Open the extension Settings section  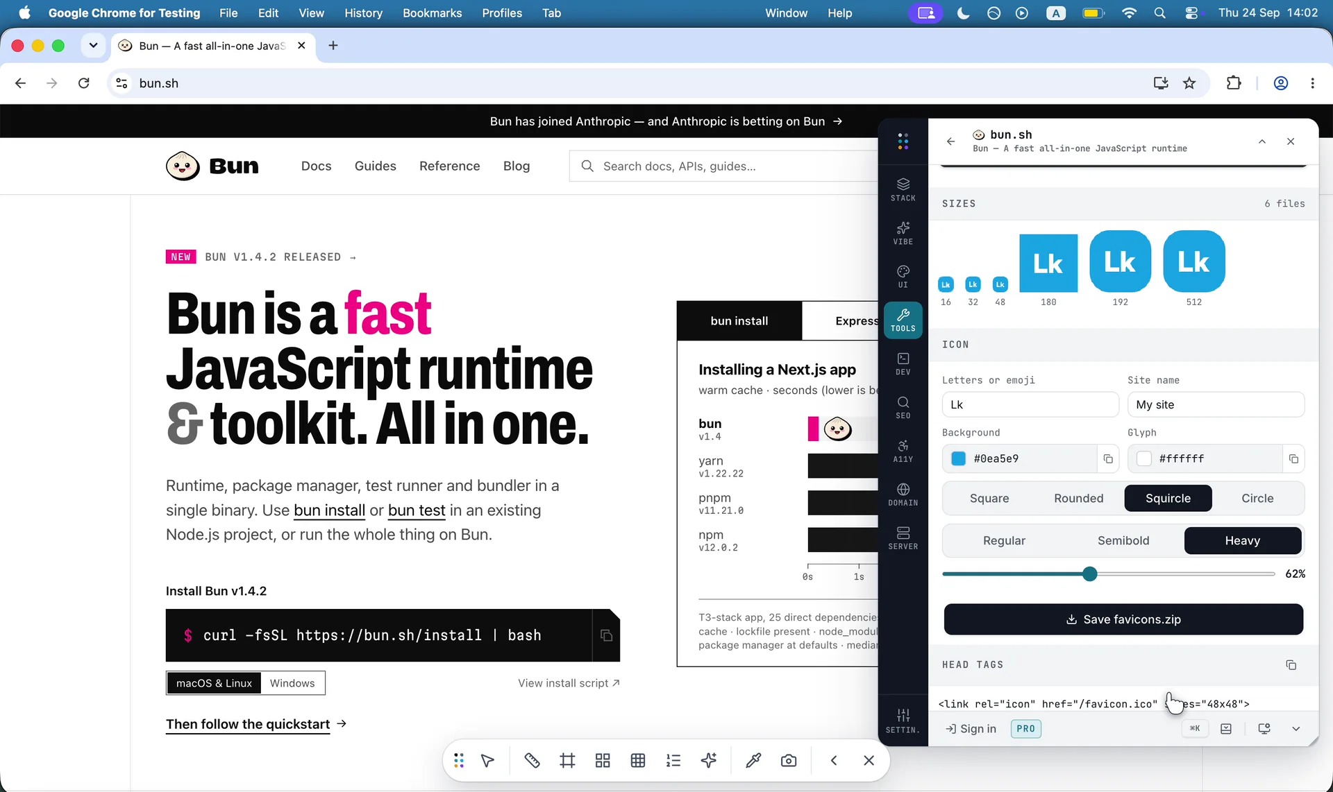click(x=903, y=721)
